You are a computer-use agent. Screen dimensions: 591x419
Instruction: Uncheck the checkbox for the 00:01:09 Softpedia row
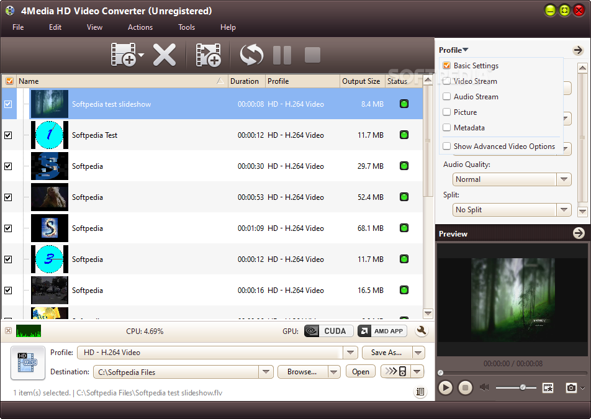(8, 228)
